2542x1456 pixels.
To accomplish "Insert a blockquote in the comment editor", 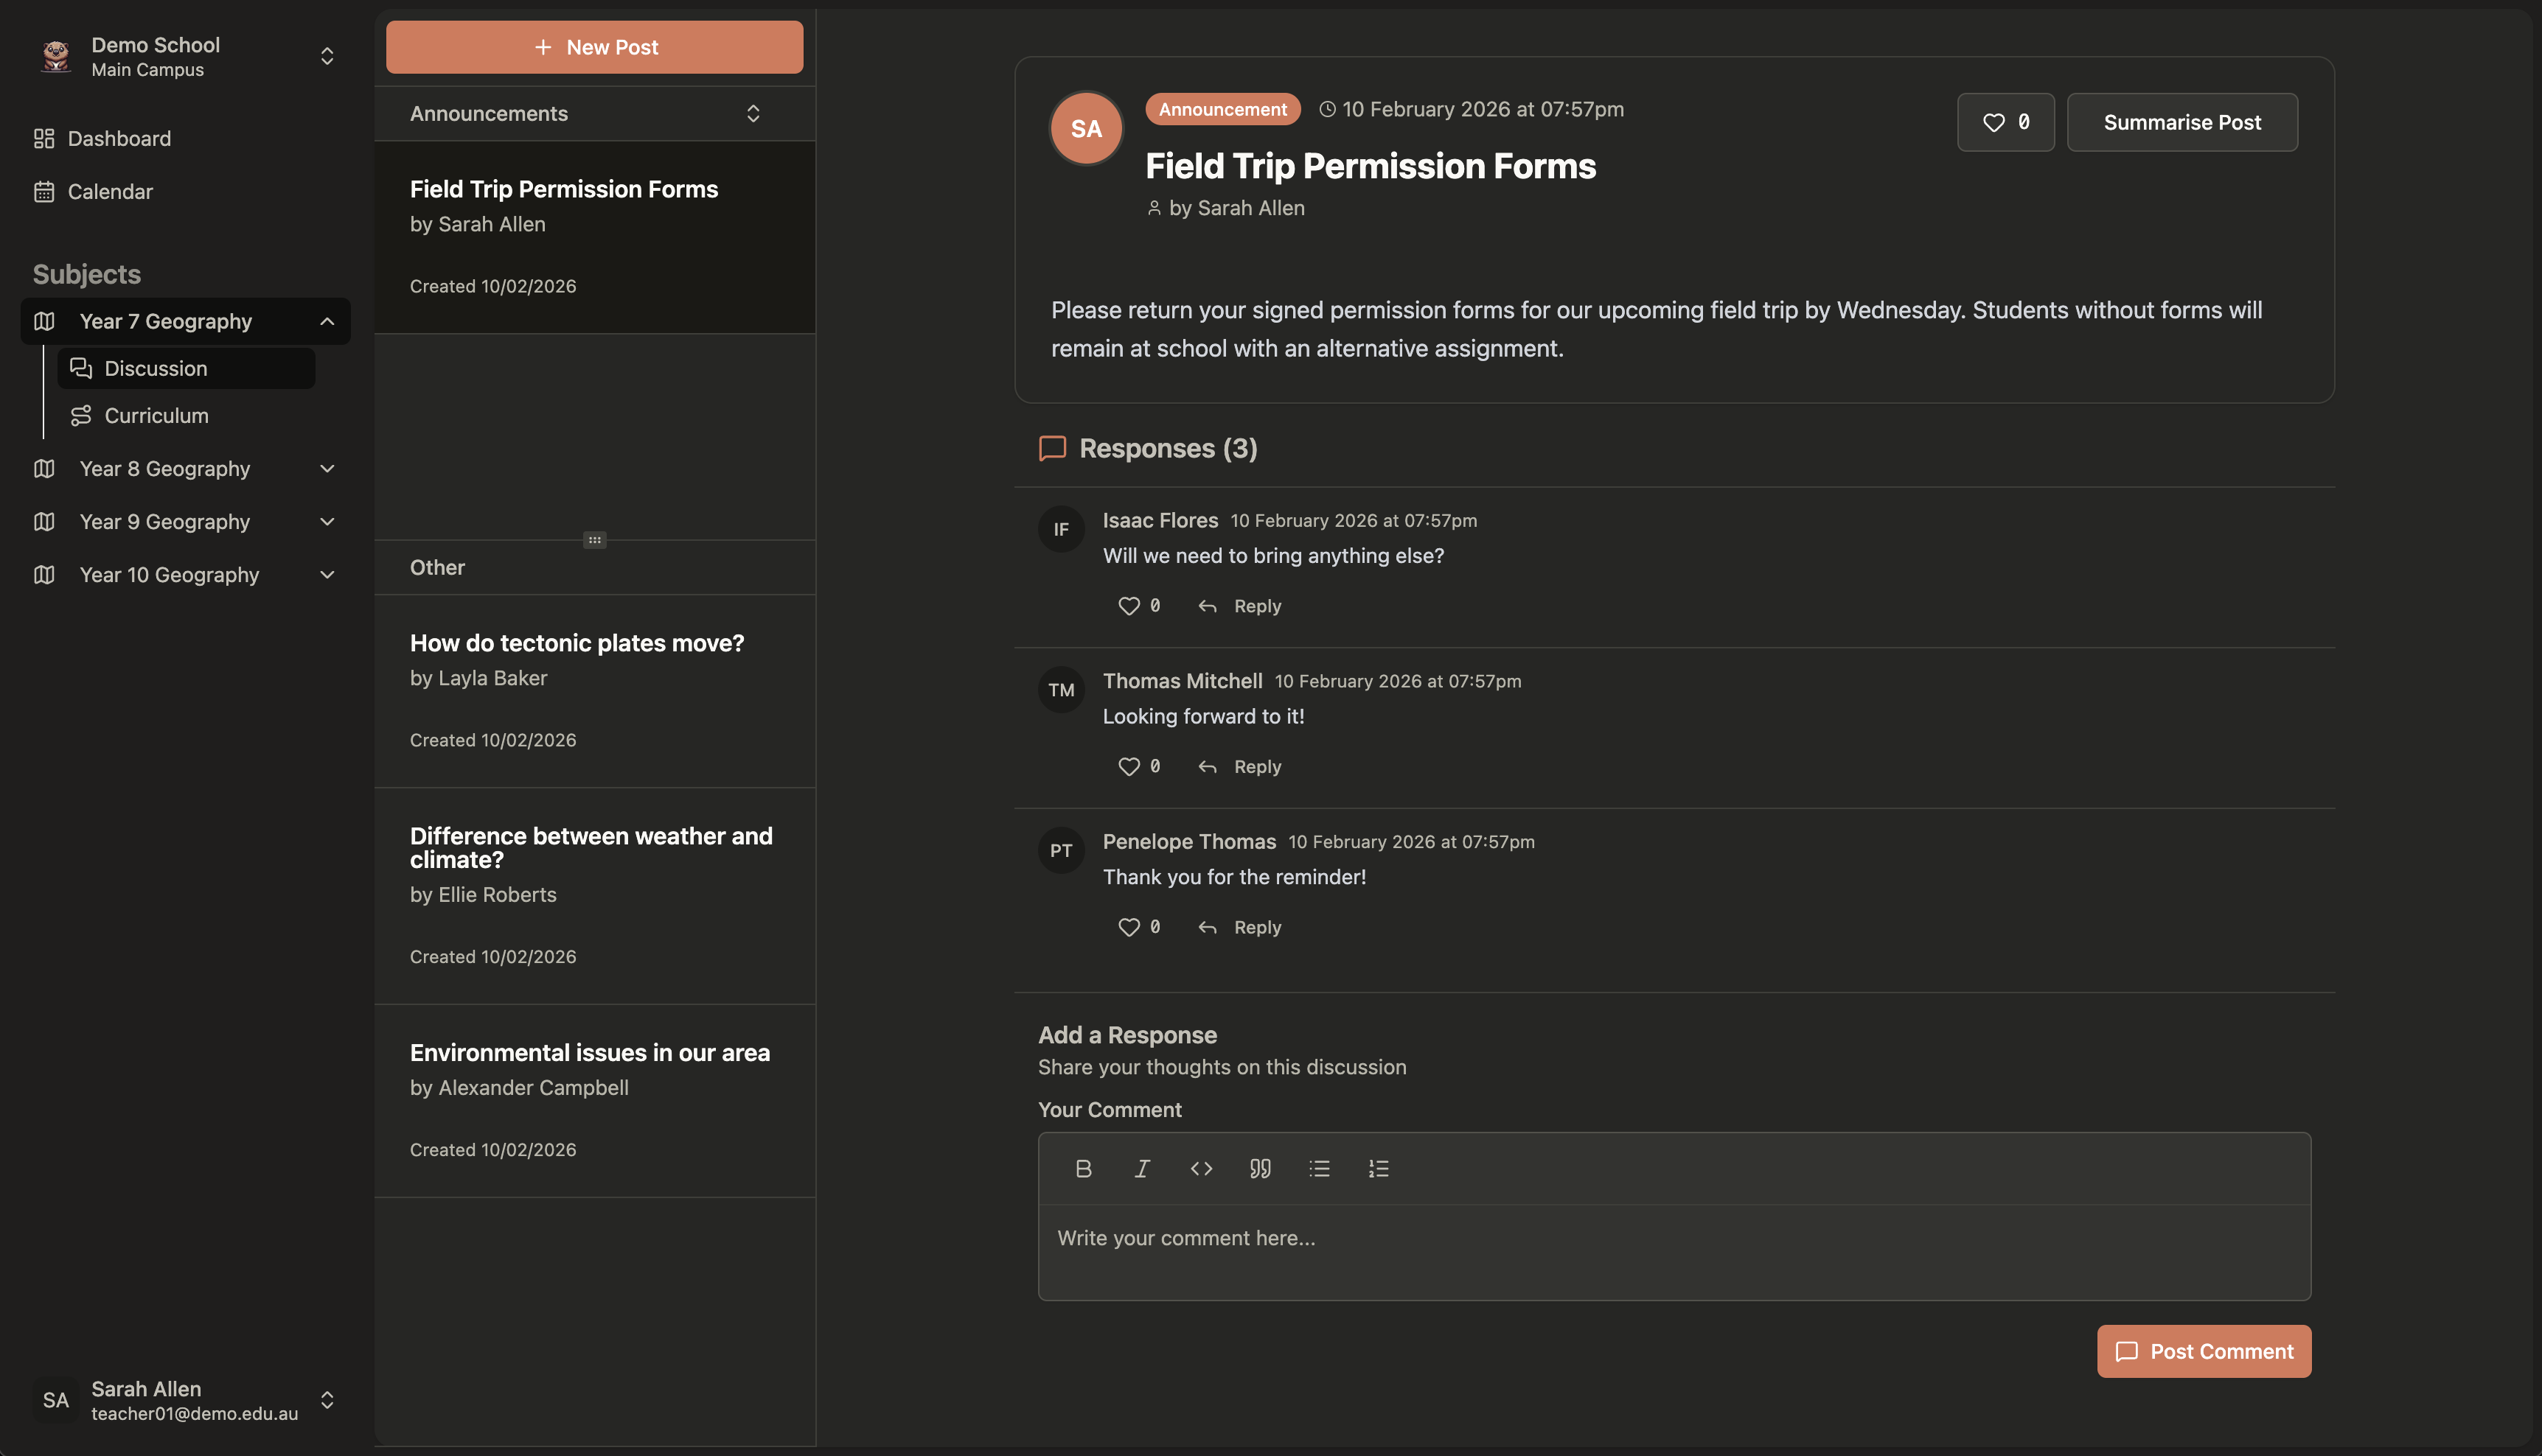I will point(1259,1168).
